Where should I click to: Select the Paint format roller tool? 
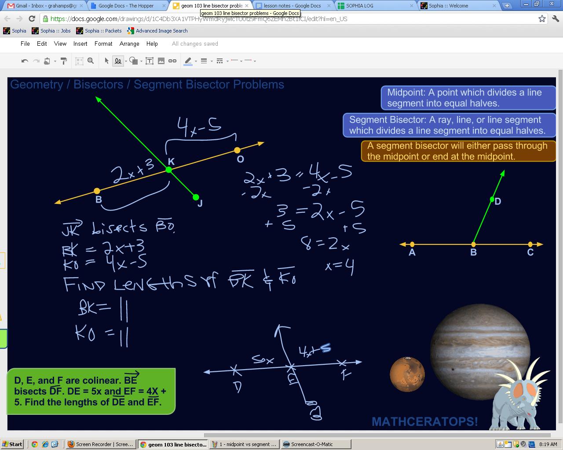[64, 61]
